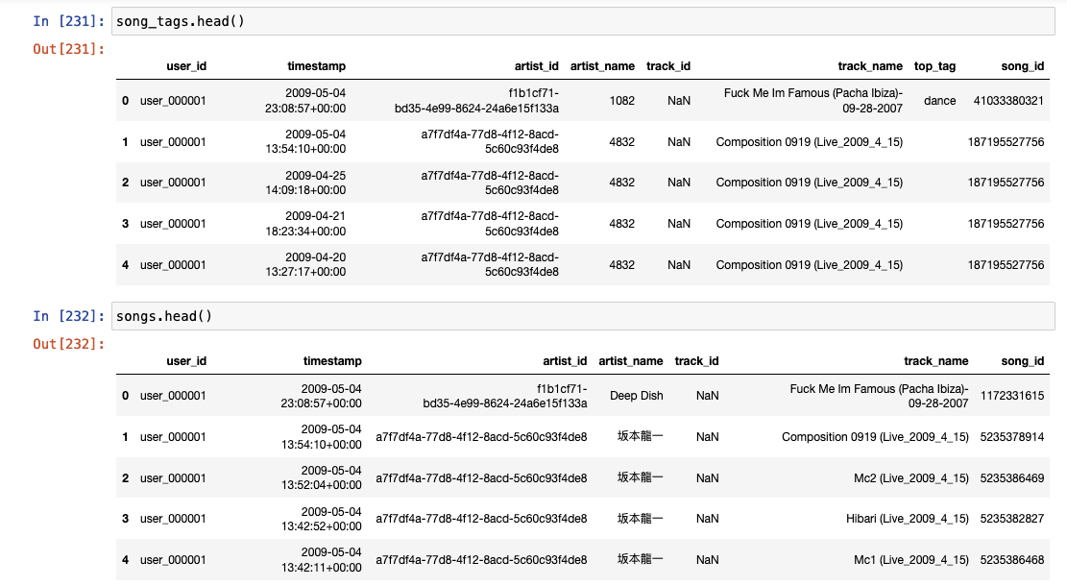
Task: Click the song_id value 41033380321
Action: 1008,101
